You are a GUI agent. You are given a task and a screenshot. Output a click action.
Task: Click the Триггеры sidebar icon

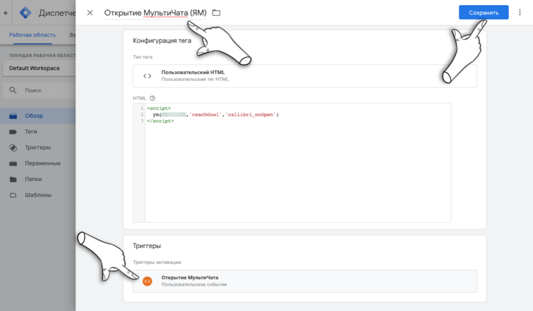[14, 147]
